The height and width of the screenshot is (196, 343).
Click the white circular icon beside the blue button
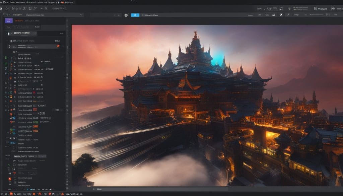click(x=126, y=15)
